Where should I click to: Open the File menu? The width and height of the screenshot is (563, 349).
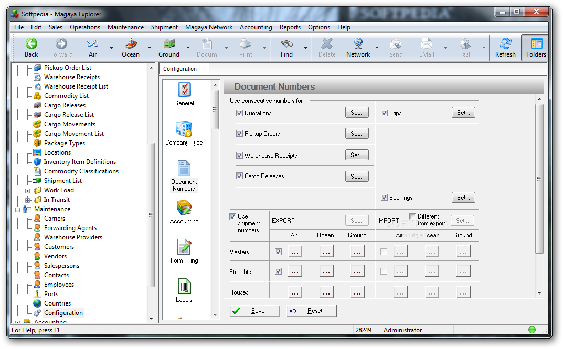tap(19, 27)
